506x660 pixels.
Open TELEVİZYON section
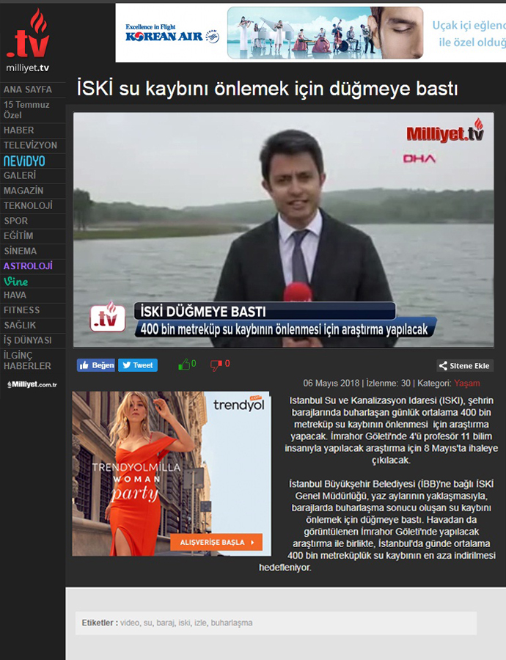pos(30,145)
